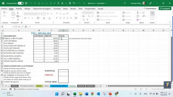Open the Programador tab

(x=90, y=9)
